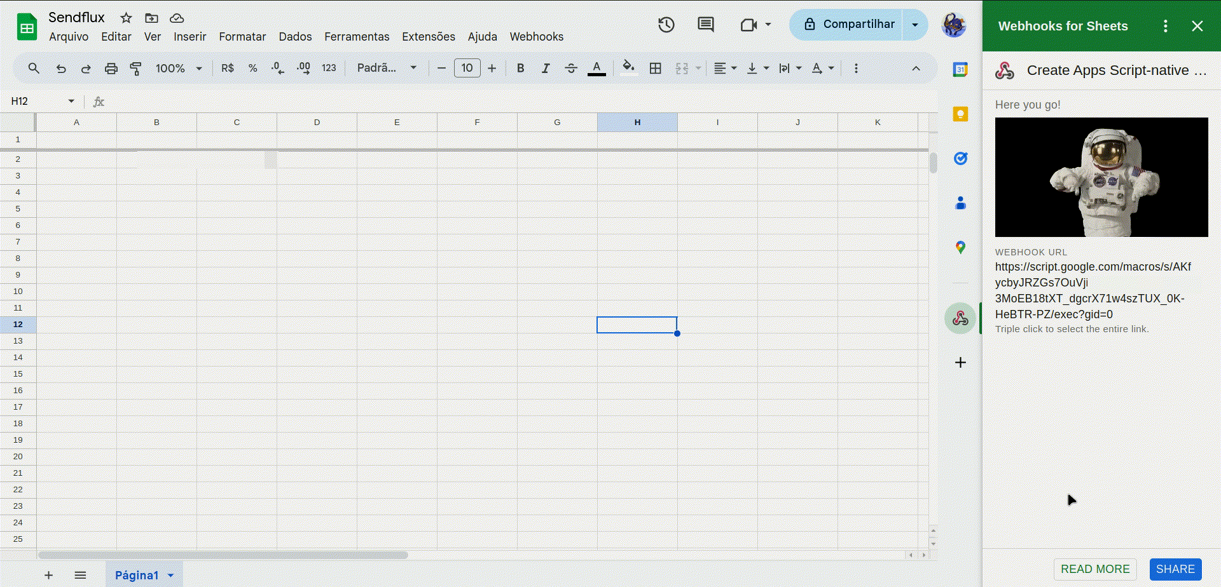Screen dimensions: 1221x587
Task: Star the Sendflux document
Action: pos(126,18)
